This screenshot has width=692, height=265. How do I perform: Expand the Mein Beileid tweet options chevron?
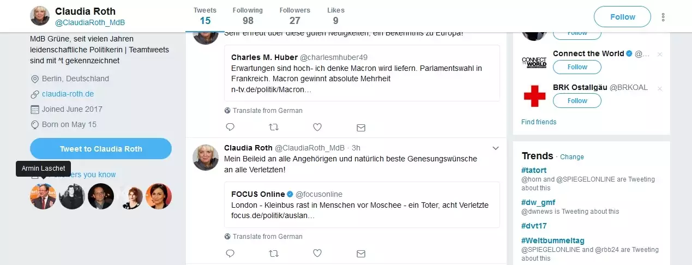[496, 148]
